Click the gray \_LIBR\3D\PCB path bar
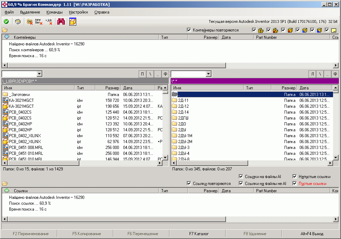Image resolution: width=341 pixels, height=239 pixels. click(x=85, y=81)
